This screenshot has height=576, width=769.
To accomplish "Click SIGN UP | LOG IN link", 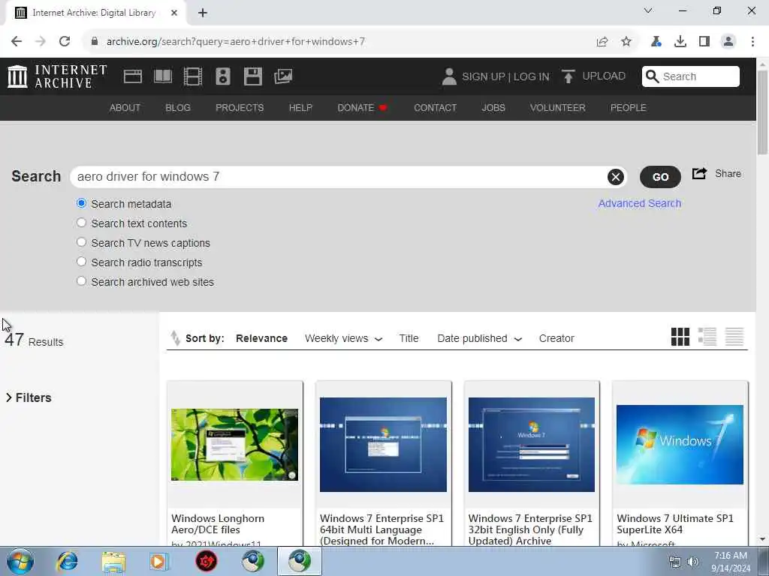I will click(x=505, y=77).
